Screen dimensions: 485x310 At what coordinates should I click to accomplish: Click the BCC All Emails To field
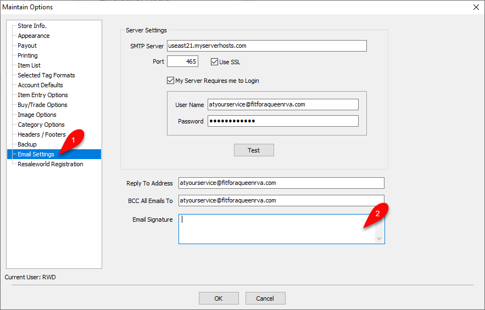click(281, 201)
